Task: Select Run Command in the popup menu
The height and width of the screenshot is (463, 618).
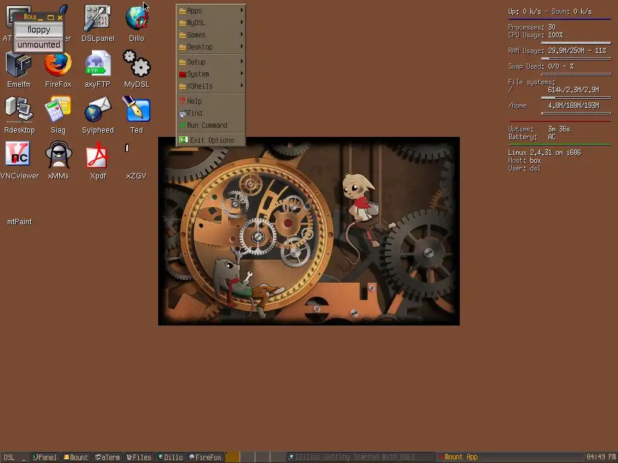Action: pos(211,125)
